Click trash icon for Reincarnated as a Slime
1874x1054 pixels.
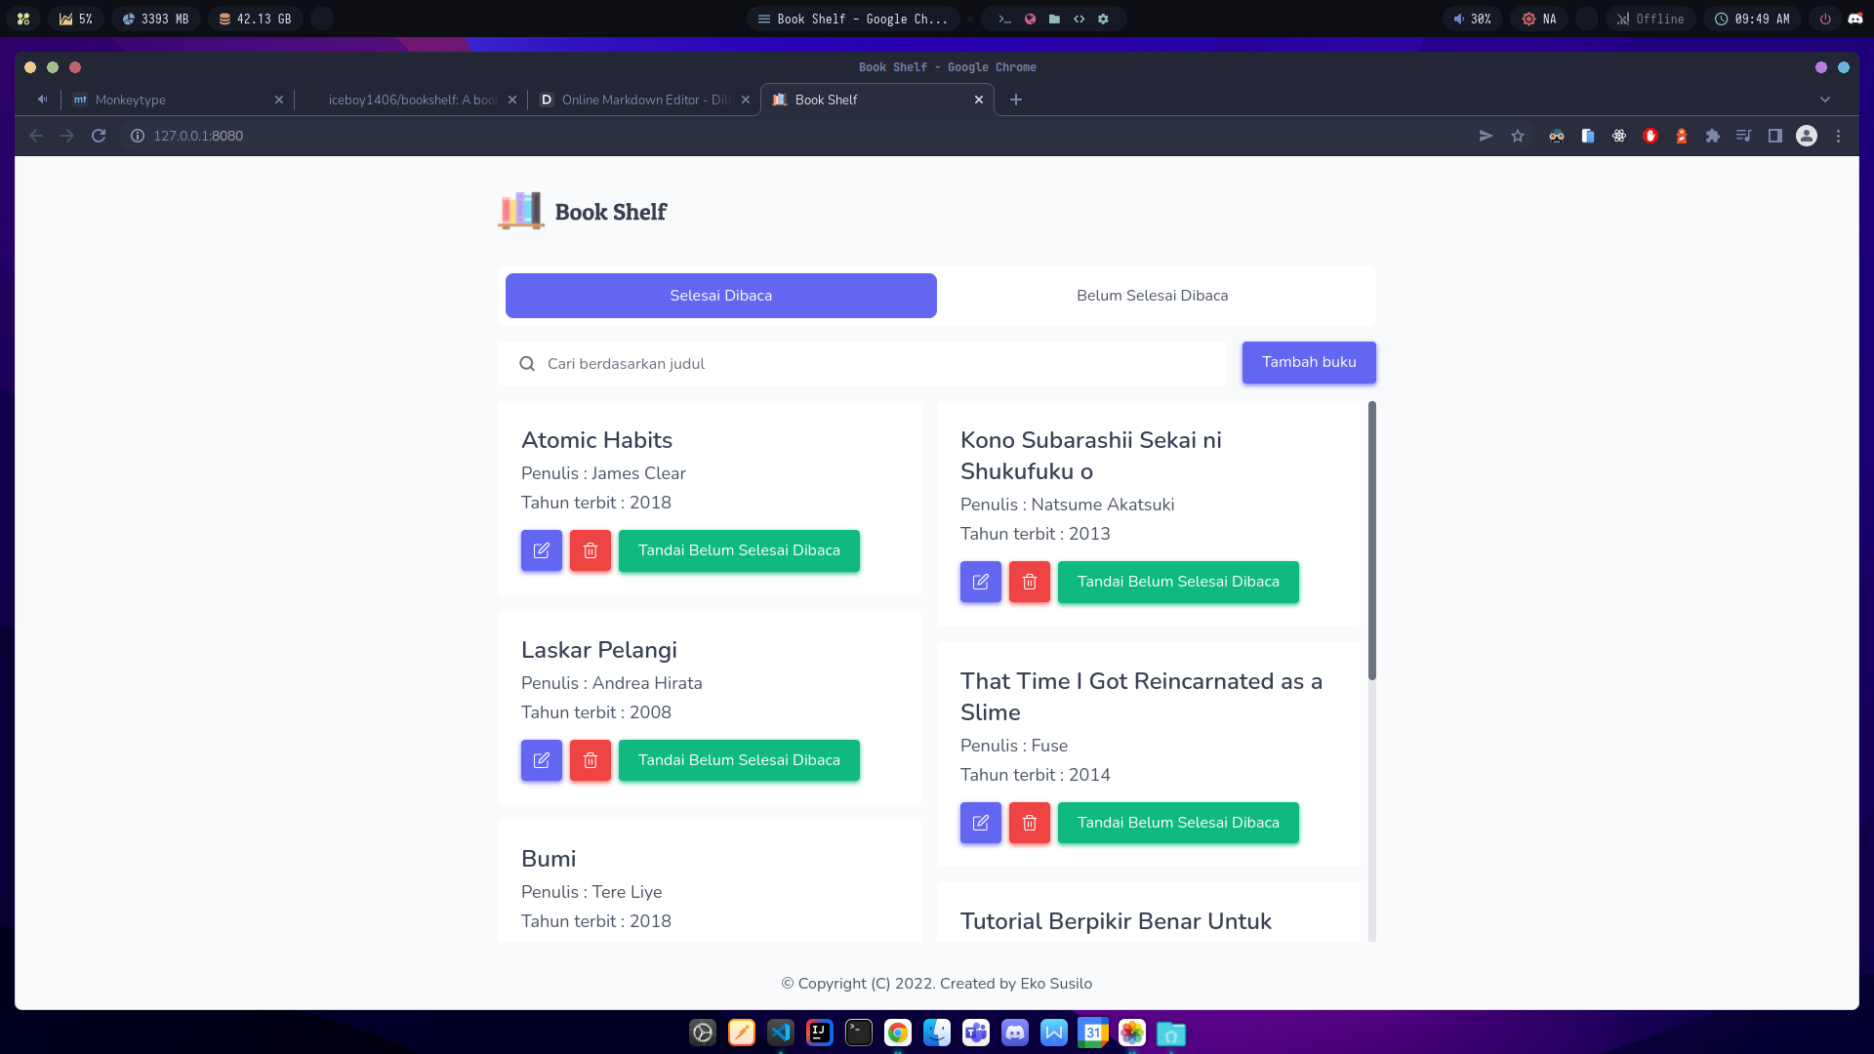pyautogui.click(x=1030, y=823)
